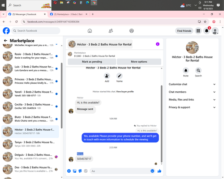Open the Facebook menu grid icon
The height and width of the screenshot is (179, 224).
point(198,31)
